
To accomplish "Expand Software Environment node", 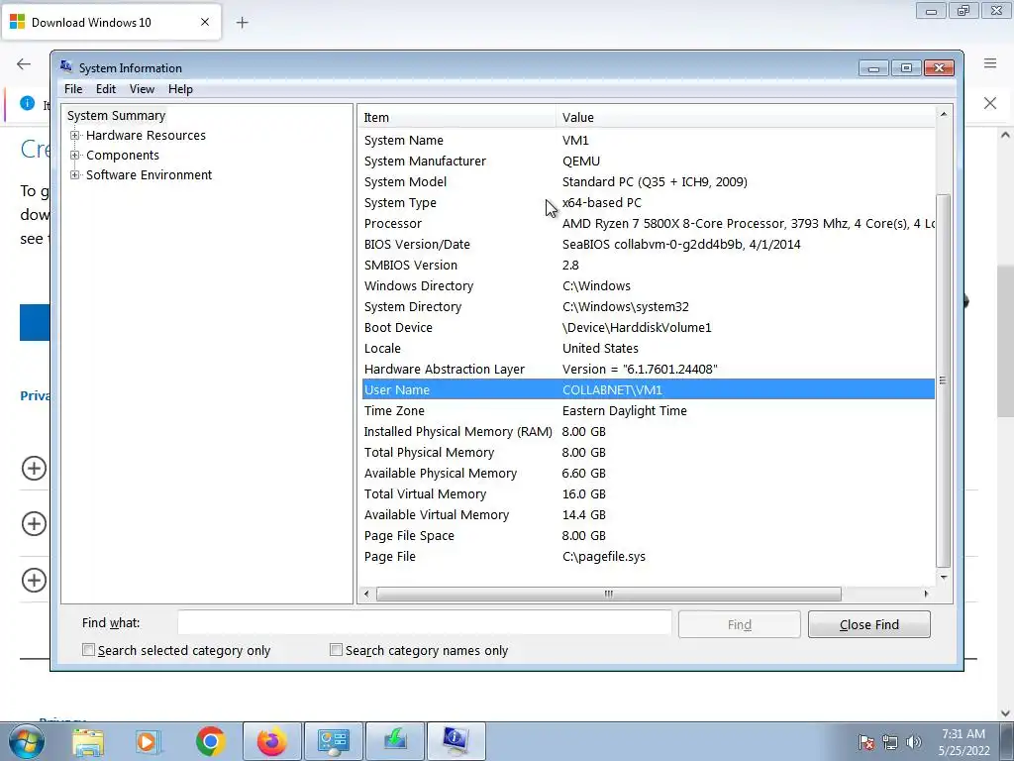I will pos(75,175).
